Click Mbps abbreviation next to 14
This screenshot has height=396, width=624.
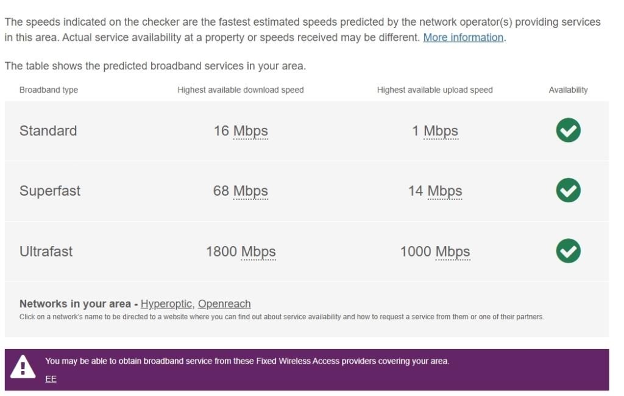[x=444, y=191]
